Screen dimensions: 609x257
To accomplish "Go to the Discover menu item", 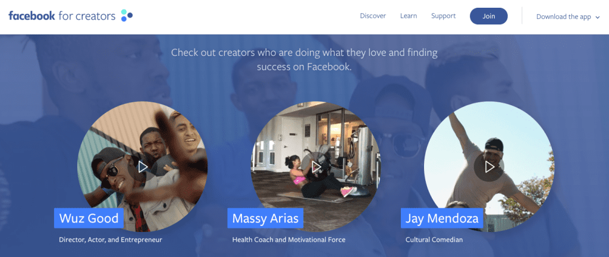I will [x=373, y=16].
